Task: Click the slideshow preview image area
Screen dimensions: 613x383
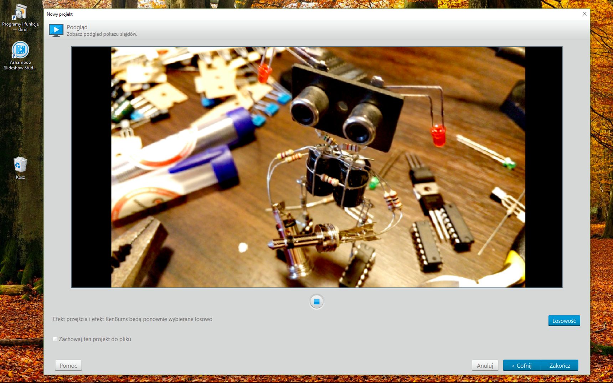Action: point(317,167)
